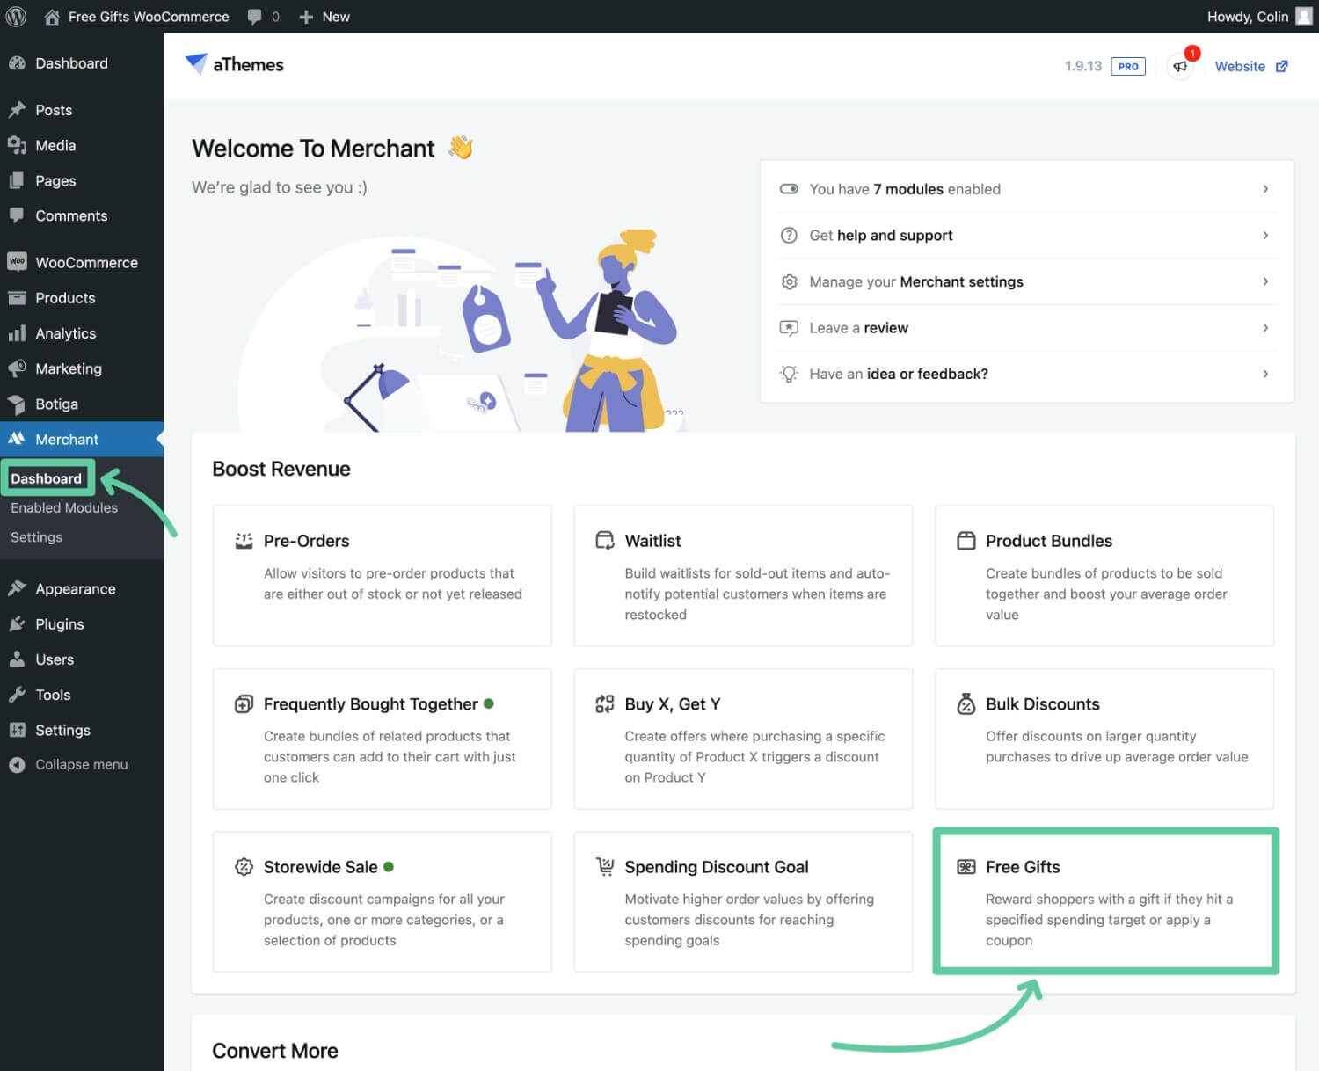Image resolution: width=1319 pixels, height=1071 pixels.
Task: Select the Merchant menu item
Action: 81,439
